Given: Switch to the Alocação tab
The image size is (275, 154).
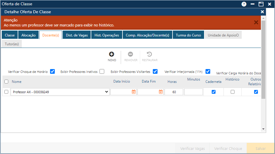Looking at the screenshot, I should 29,35.
